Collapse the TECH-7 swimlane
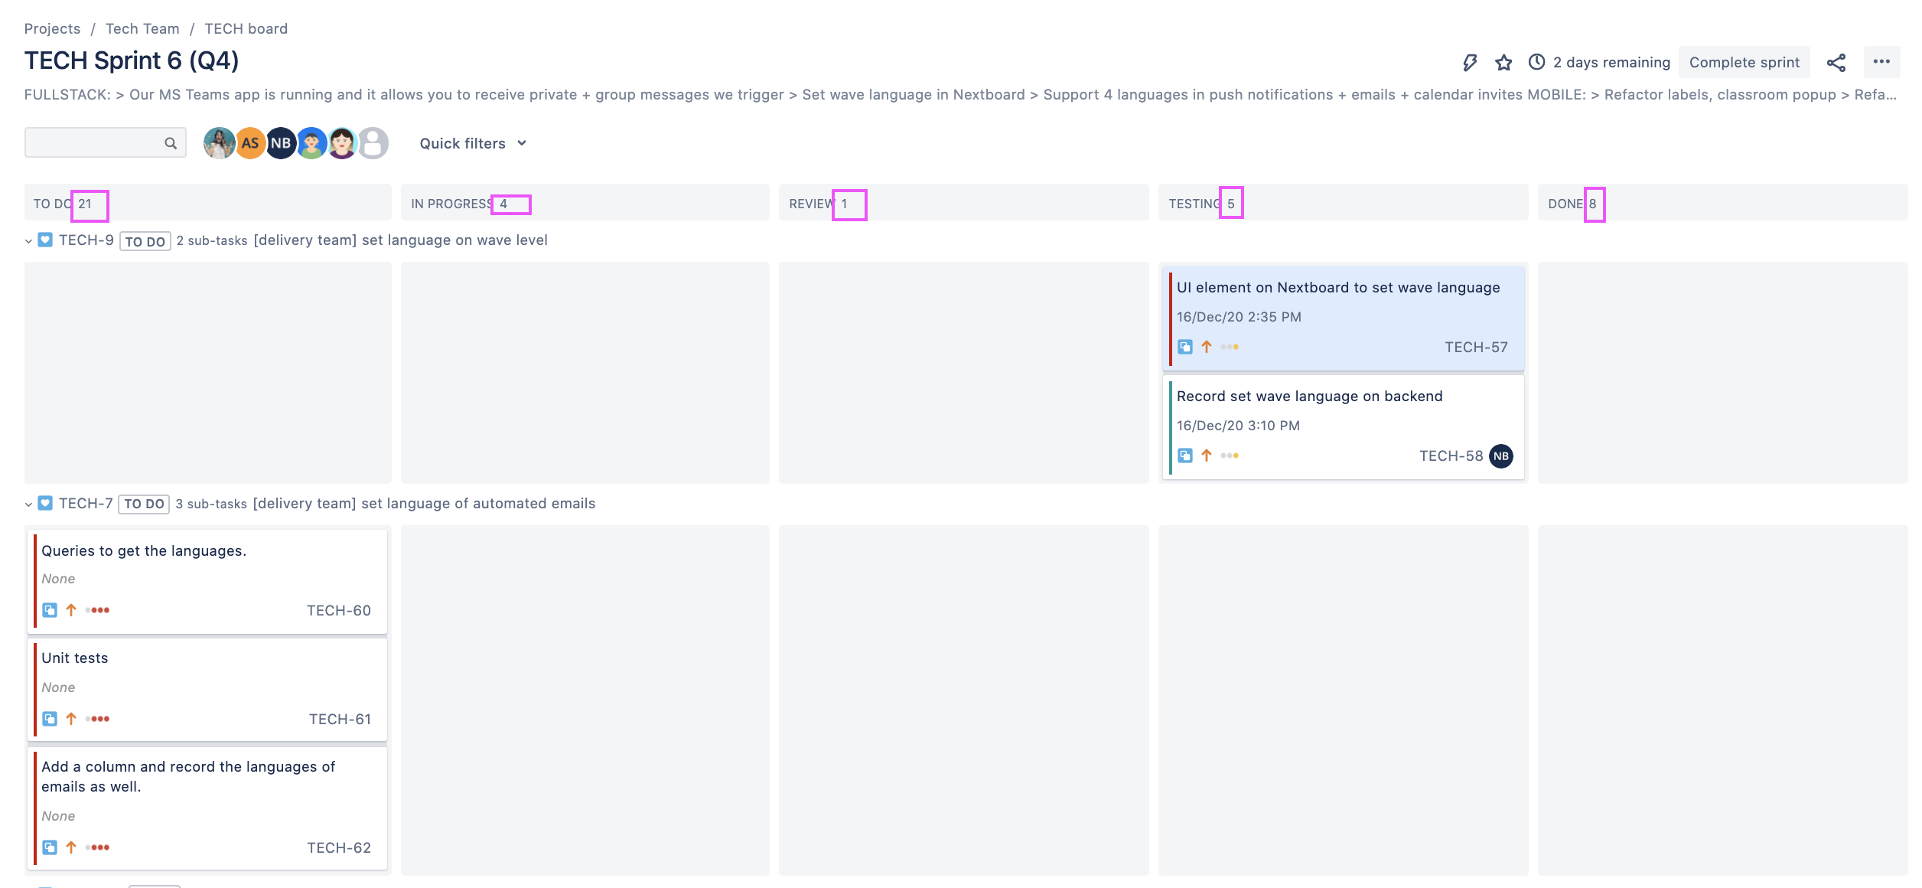 point(26,503)
